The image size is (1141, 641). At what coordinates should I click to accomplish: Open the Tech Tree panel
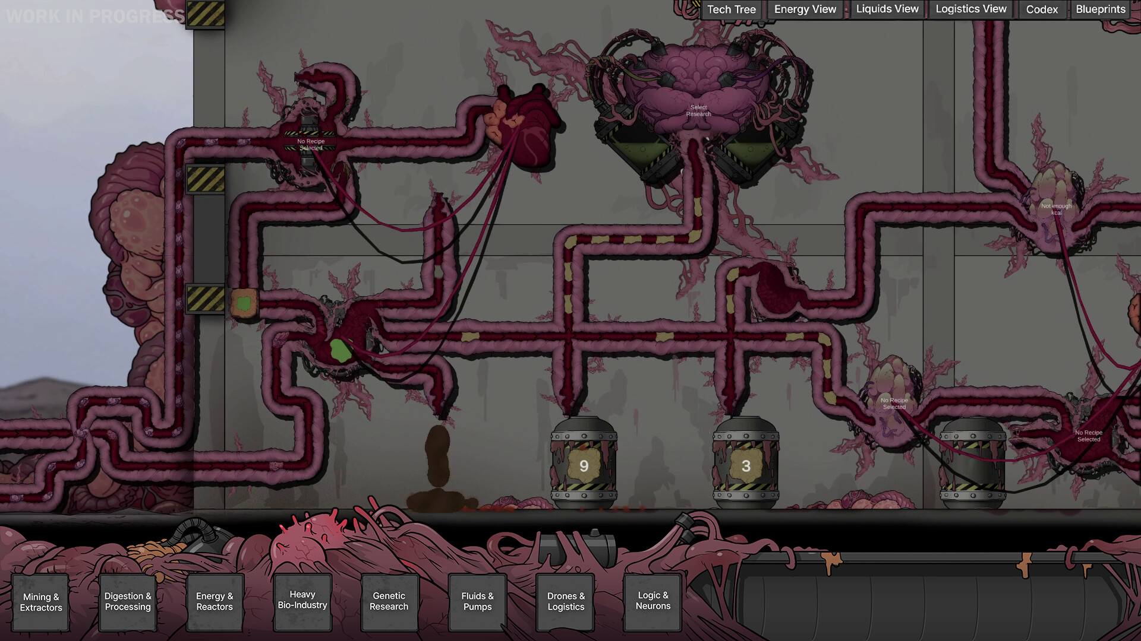(x=731, y=9)
